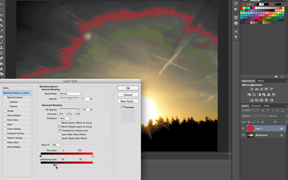Enable the Bevel & Emboss style checkbox
Screen dimensions: 288x180
(5, 97)
